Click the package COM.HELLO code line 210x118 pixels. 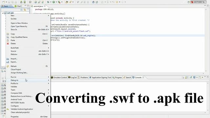click(44, 10)
